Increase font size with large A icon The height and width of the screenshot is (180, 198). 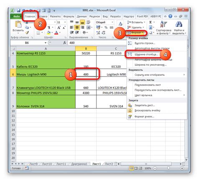click(59, 27)
